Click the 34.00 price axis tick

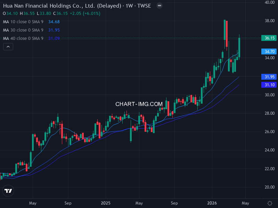(270, 58)
